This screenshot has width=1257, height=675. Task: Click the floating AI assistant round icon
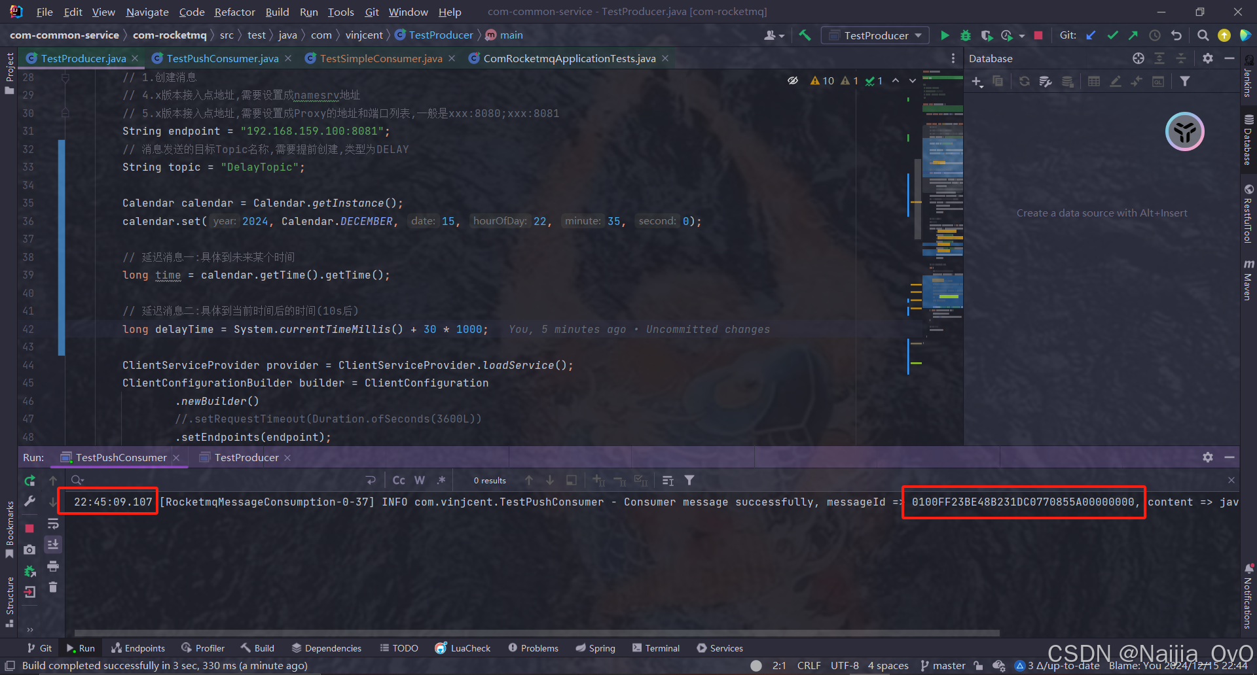[x=1184, y=131]
